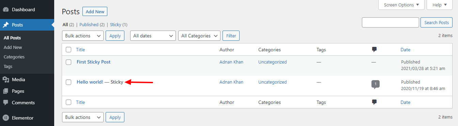This screenshot has width=458, height=126.
Task: Click author Adnan Khan on First Sticky Post row
Action: (x=231, y=62)
